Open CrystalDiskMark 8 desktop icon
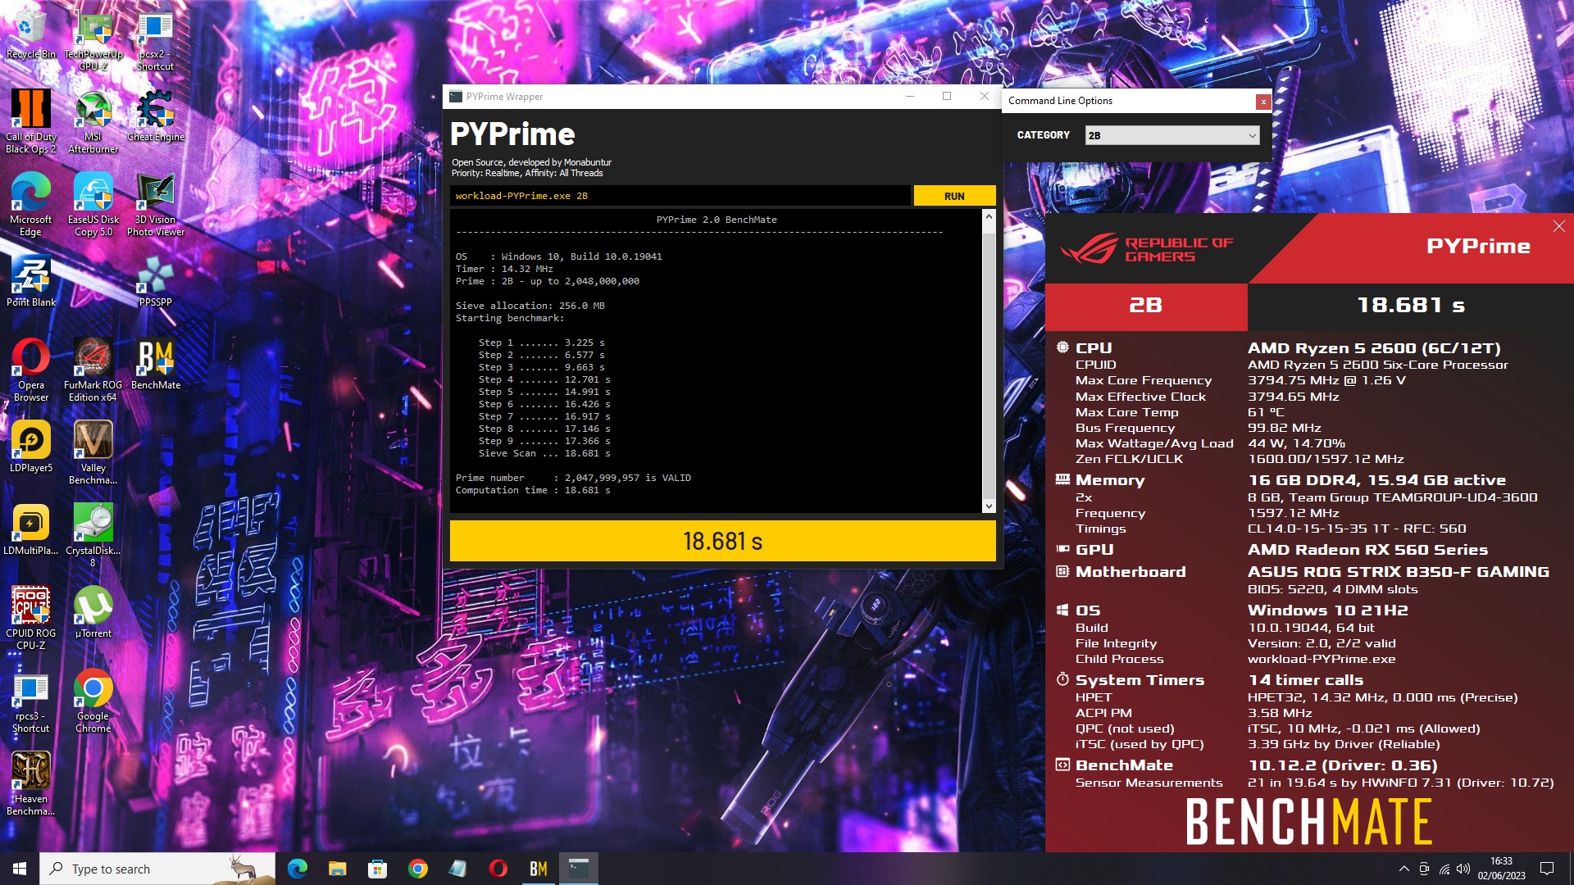Screen dimensions: 1574x885 [93, 535]
